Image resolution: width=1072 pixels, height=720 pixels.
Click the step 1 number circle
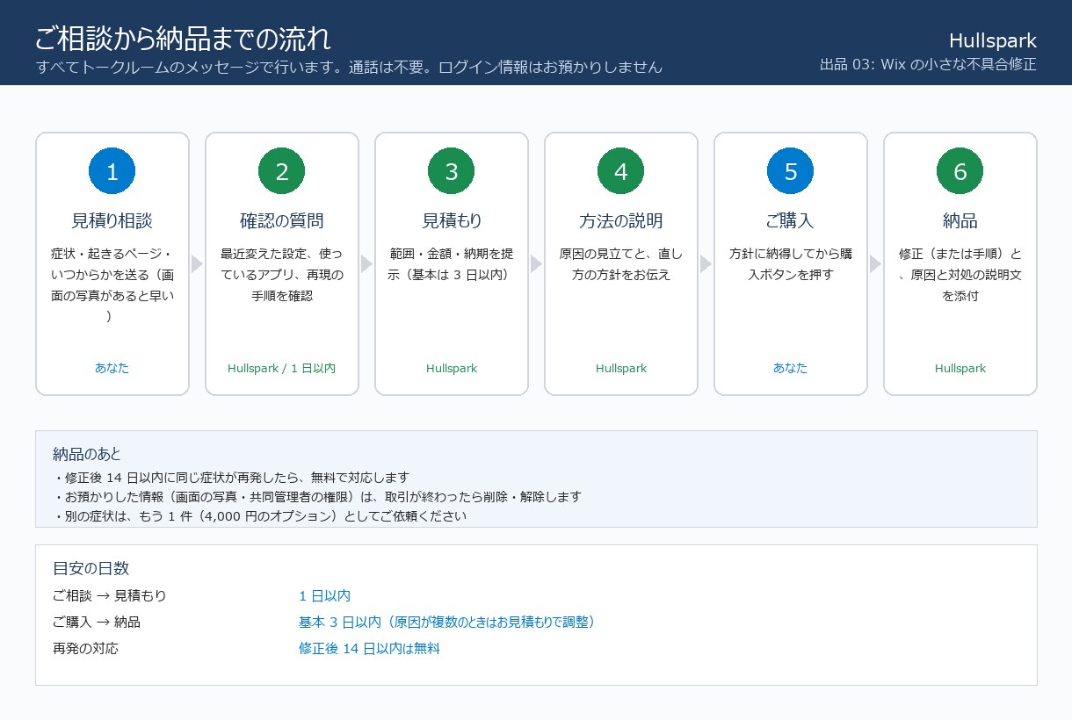[x=112, y=171]
